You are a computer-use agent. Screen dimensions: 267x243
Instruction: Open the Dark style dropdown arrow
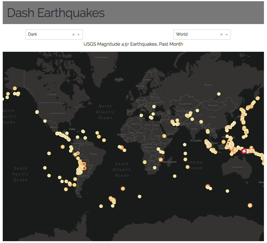coord(78,35)
